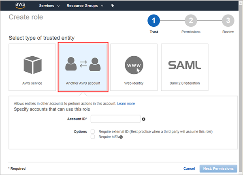Click the info icon next to Account ID
The width and height of the screenshot is (243, 175).
(x=143, y=119)
